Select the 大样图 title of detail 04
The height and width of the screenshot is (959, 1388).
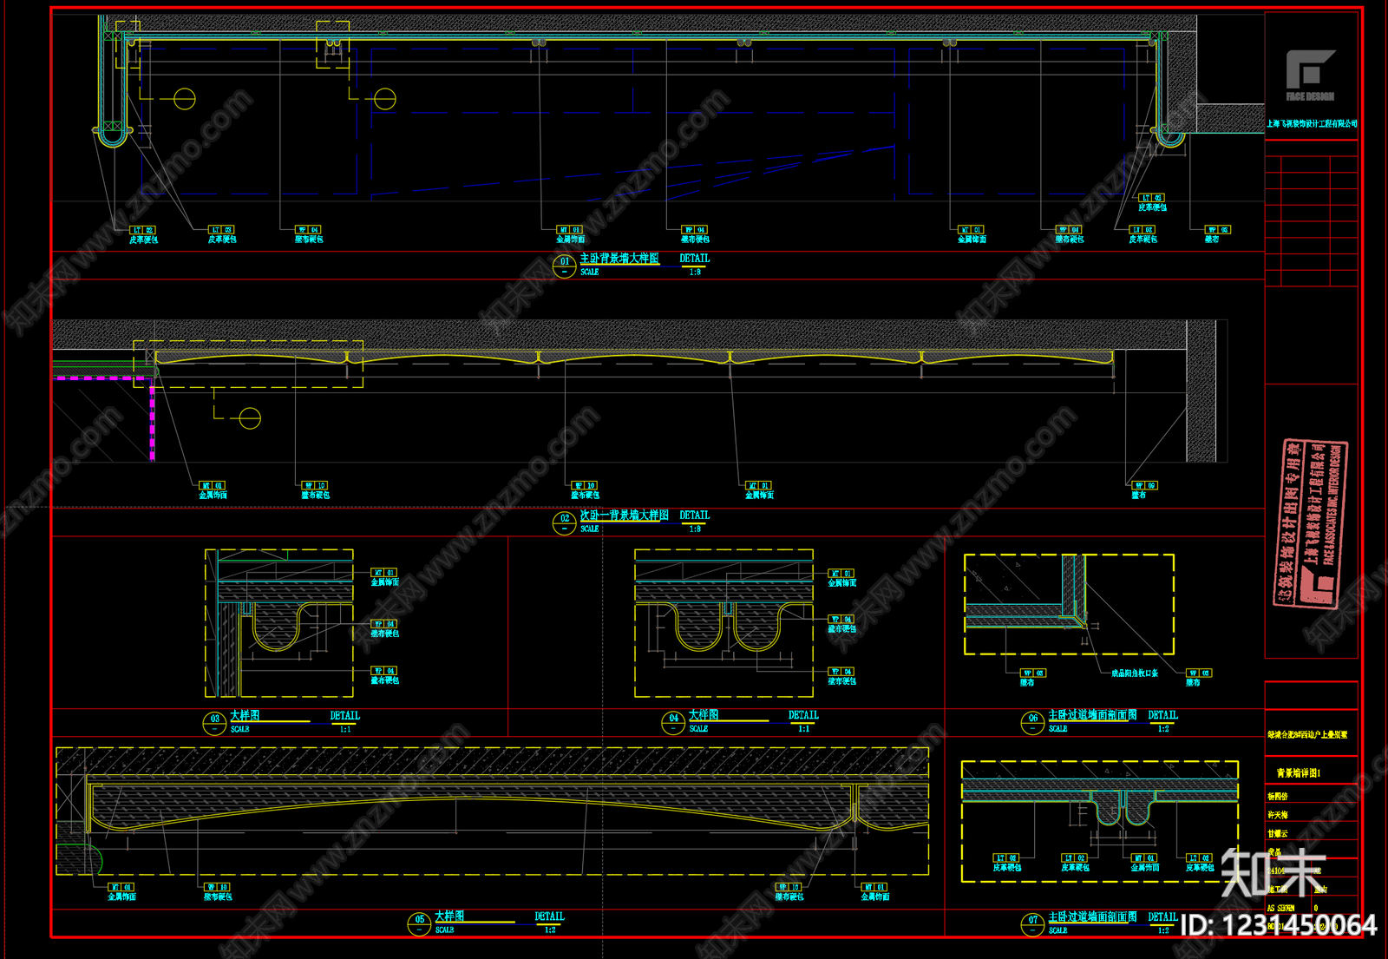pos(704,715)
